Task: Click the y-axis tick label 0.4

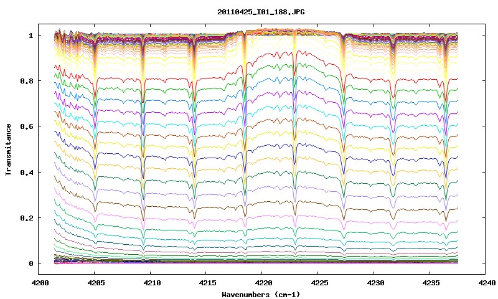Action: tap(27, 172)
